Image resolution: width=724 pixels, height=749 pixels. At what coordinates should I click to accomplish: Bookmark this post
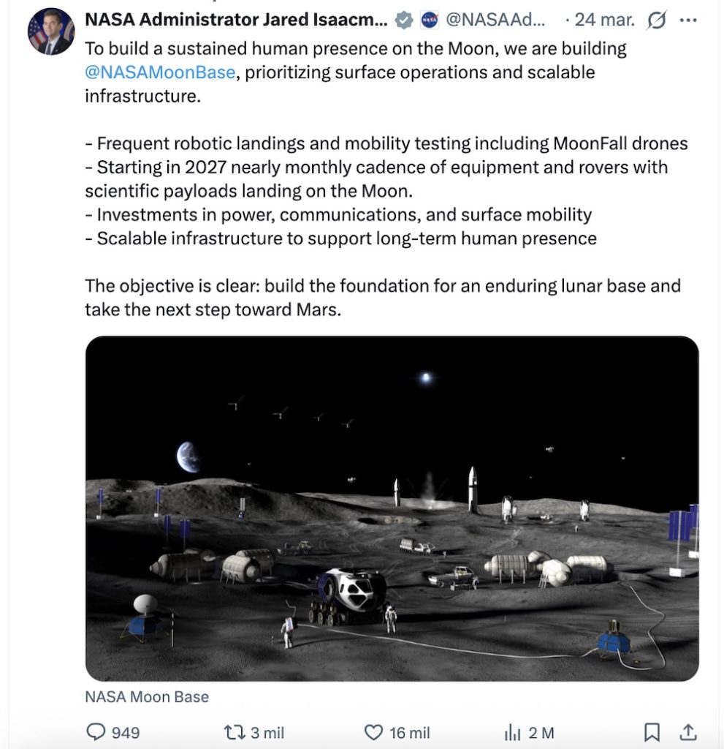(652, 731)
